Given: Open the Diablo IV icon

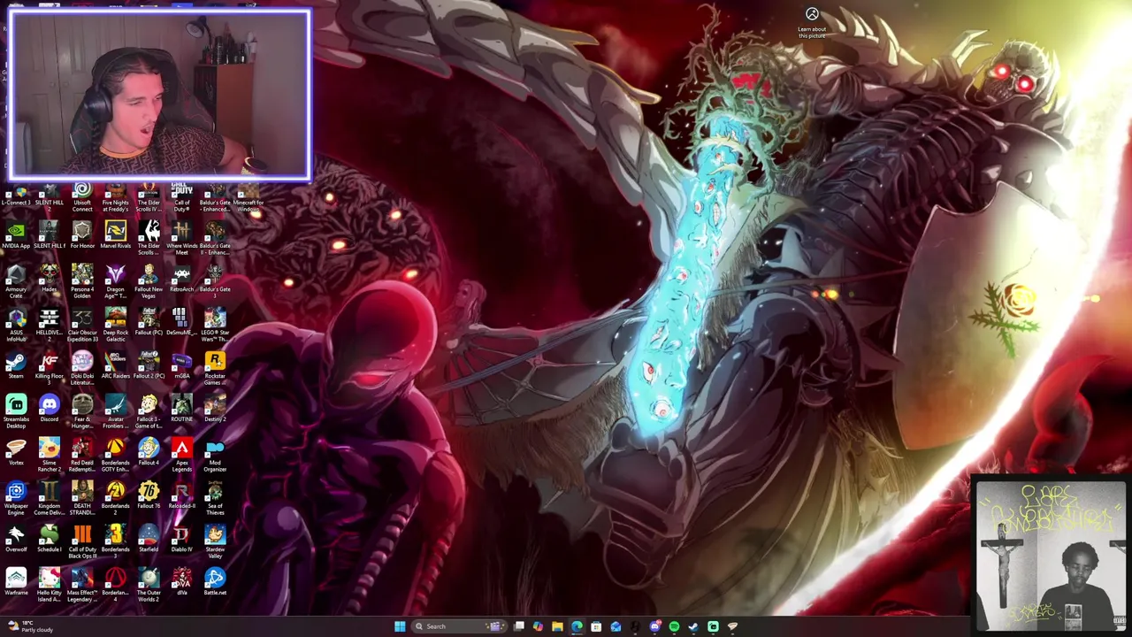Looking at the screenshot, I should click(x=181, y=539).
